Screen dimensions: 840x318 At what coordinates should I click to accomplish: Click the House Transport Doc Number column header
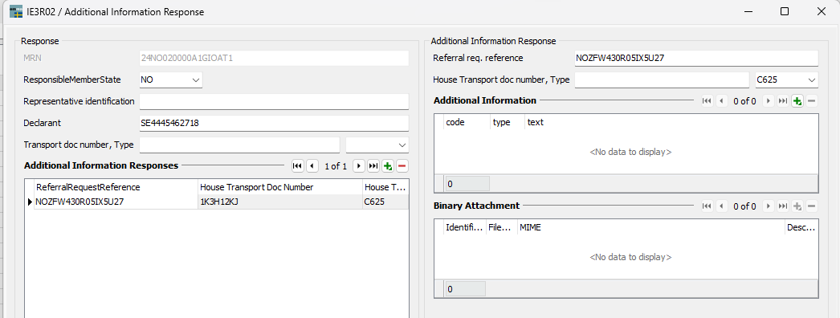coord(279,187)
